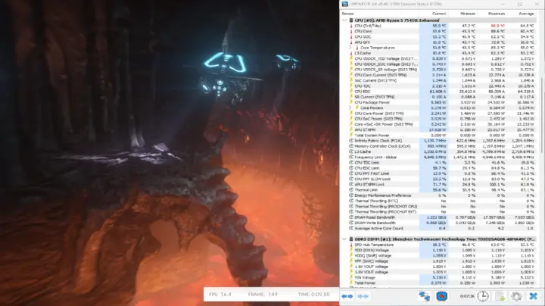The width and height of the screenshot is (545, 306).
Task: Click the Sensor column header
Action: pos(348,14)
